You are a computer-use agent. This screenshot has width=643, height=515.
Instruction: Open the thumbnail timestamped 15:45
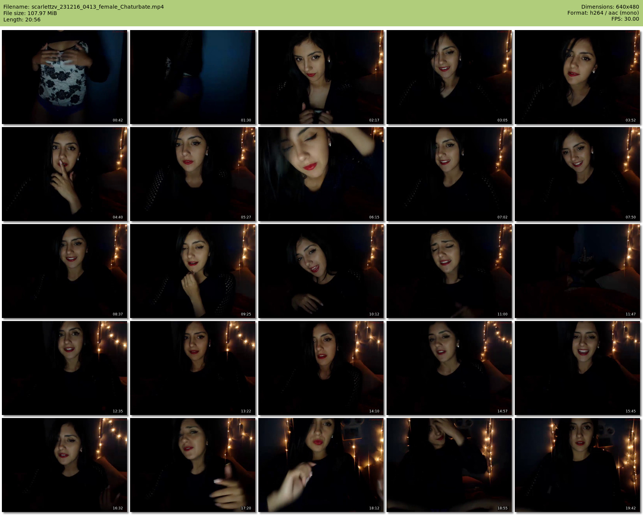(577, 368)
